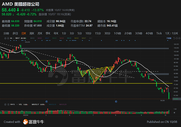This screenshot has width=181, height=127.
Task: Click the daily change -13.87%
Action: (x=38, y=10)
